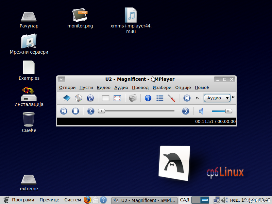
Task: Expand hidden toolbar items chevron left of Аудио
Action: click(x=197, y=98)
